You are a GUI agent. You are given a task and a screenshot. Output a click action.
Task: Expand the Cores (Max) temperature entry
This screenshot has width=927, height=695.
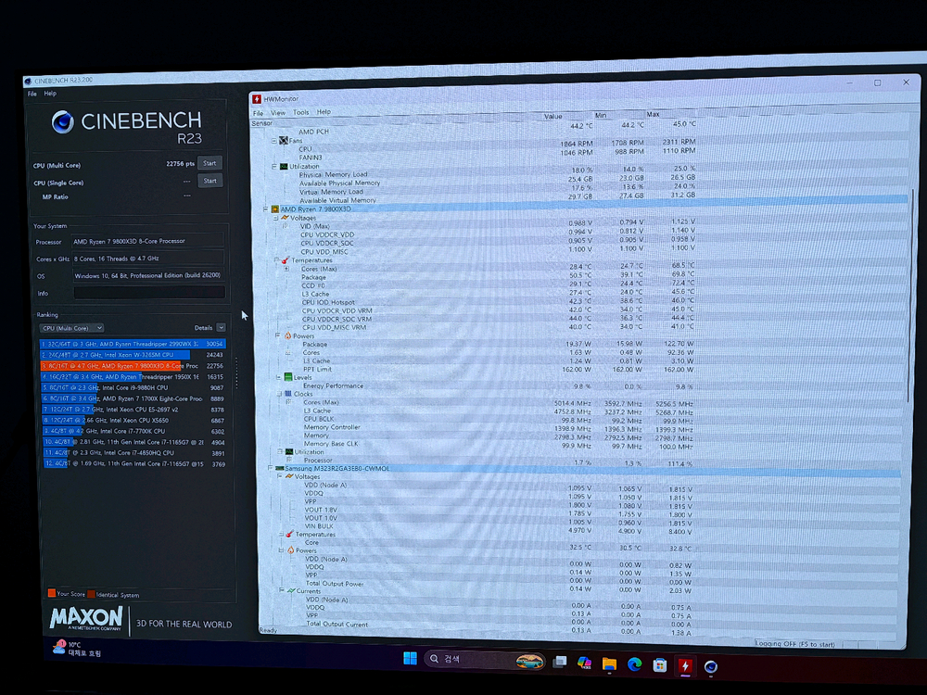click(286, 269)
